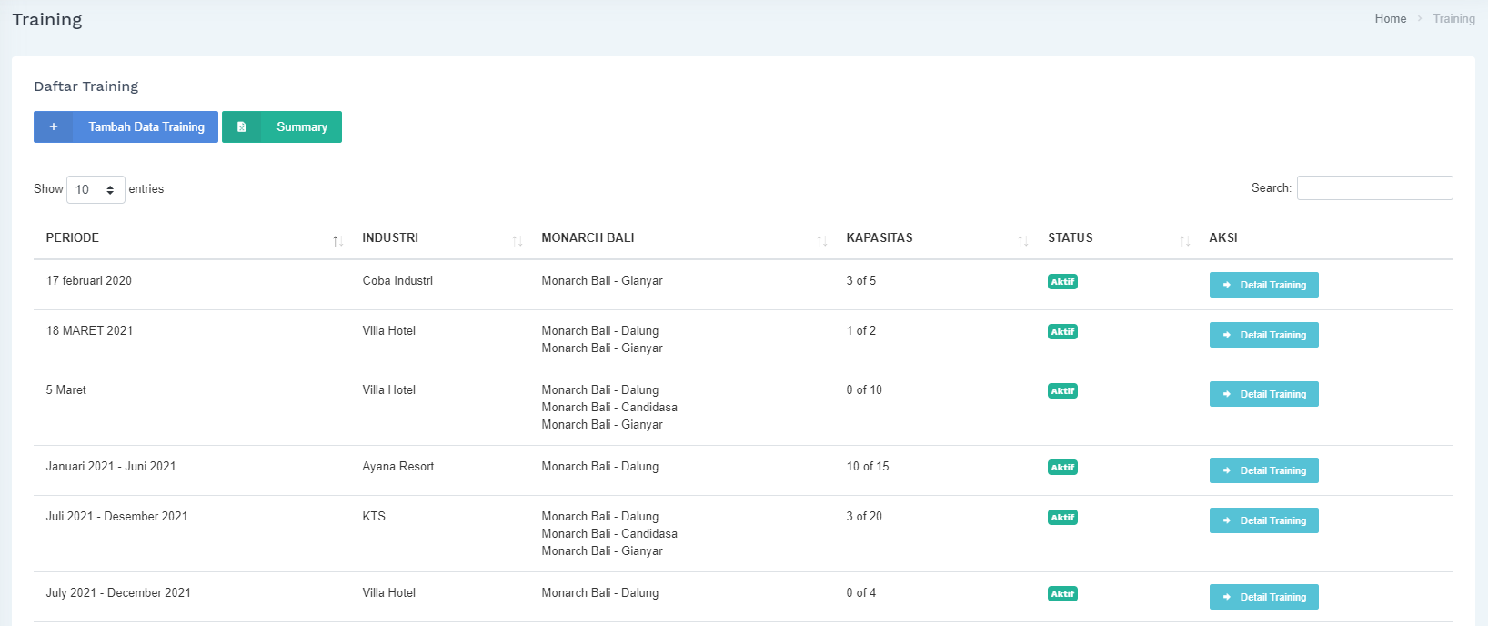Viewport: 1488px width, 626px height.
Task: Go to Home in the breadcrumb
Action: click(1390, 18)
